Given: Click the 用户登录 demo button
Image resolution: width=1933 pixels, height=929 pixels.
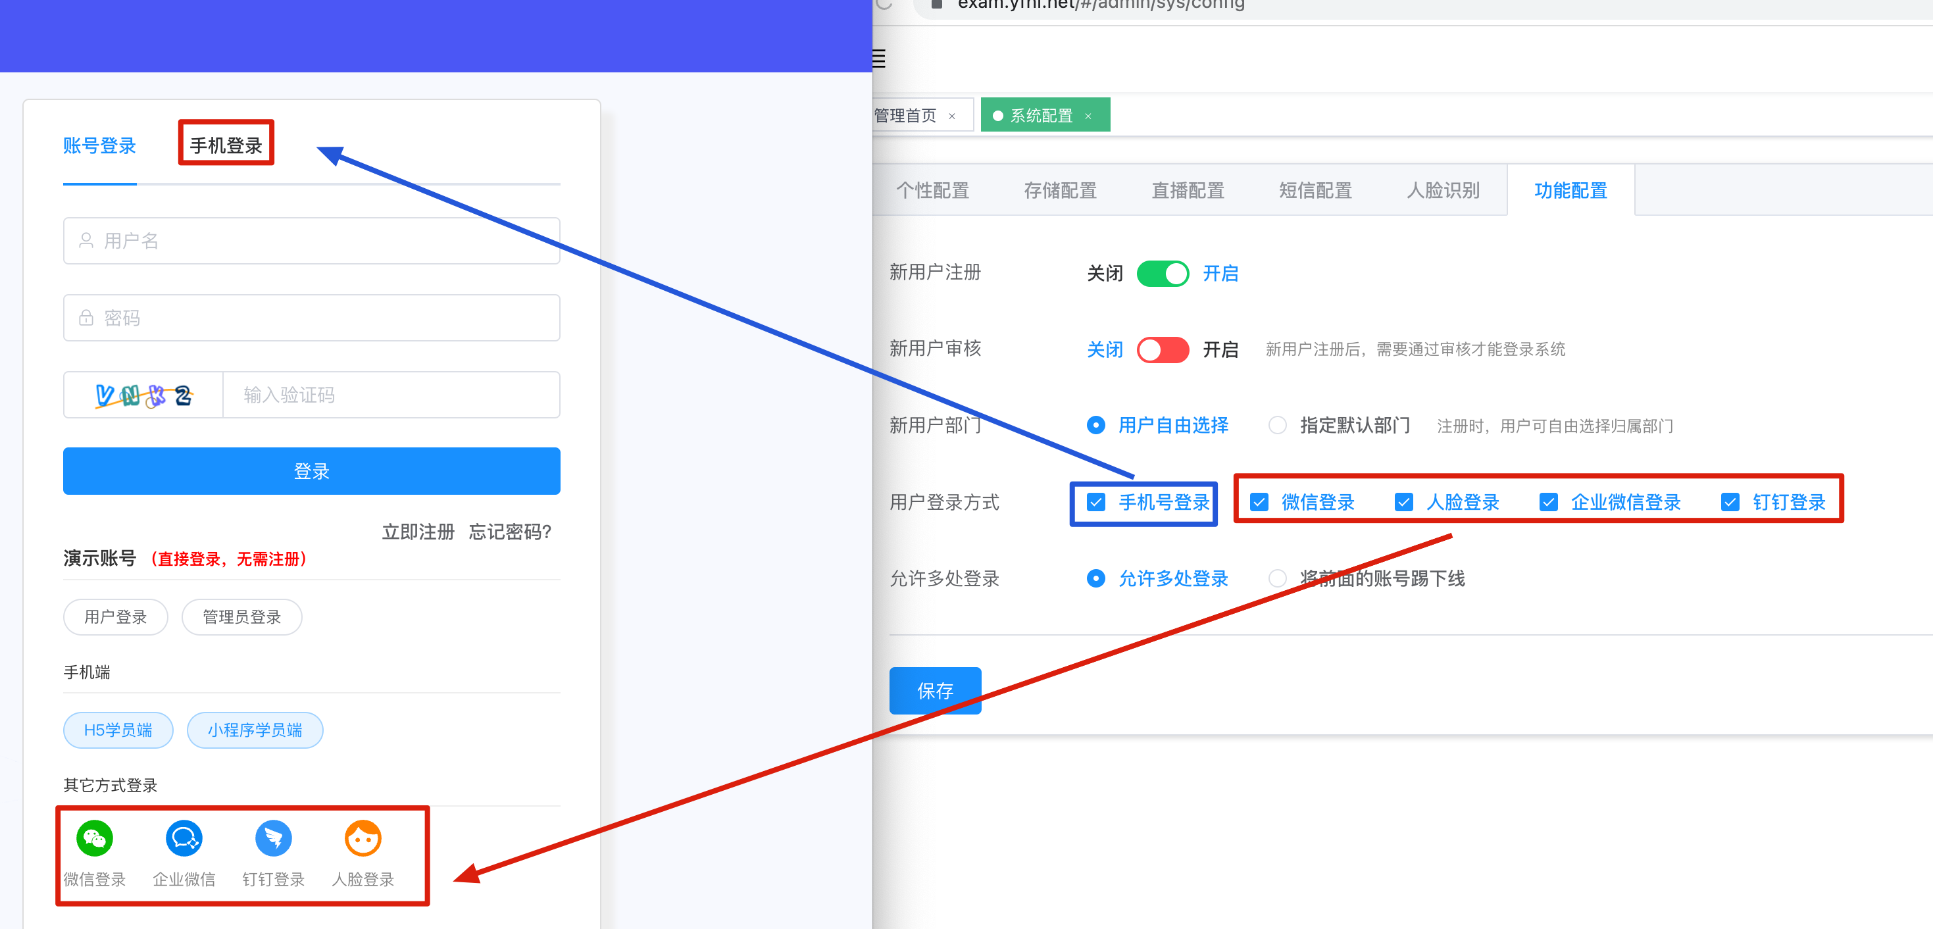Looking at the screenshot, I should [116, 617].
